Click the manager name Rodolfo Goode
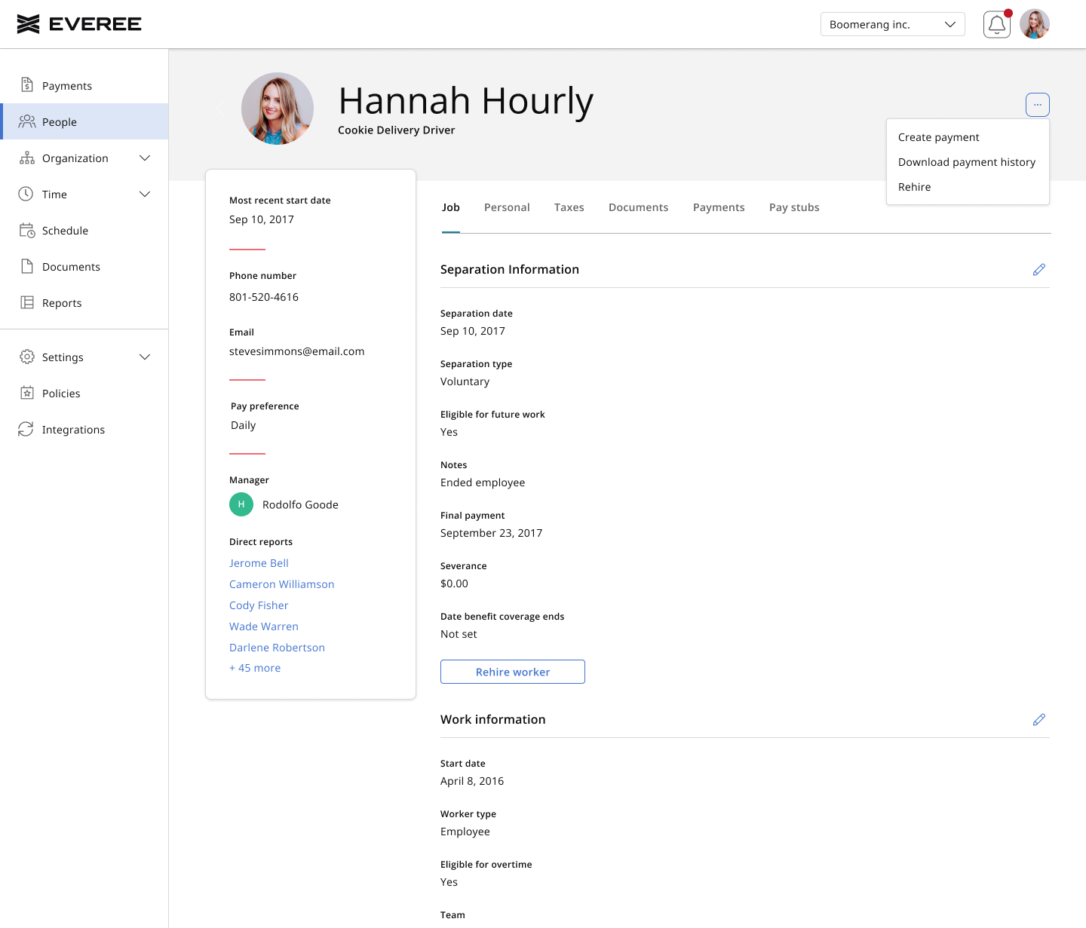Viewport: 1086px width, 928px height. tap(300, 504)
